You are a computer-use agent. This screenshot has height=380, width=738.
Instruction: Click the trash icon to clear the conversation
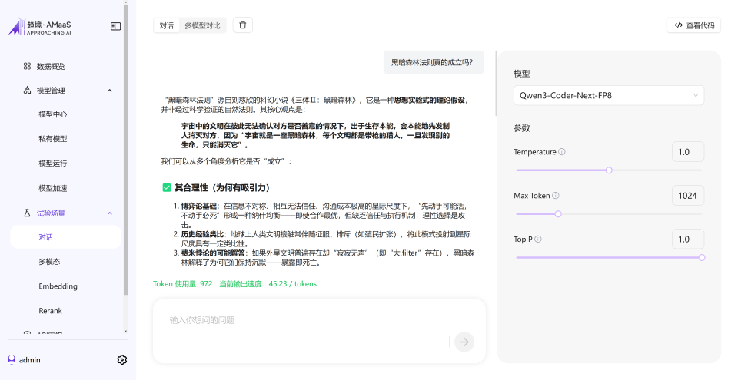(x=243, y=25)
